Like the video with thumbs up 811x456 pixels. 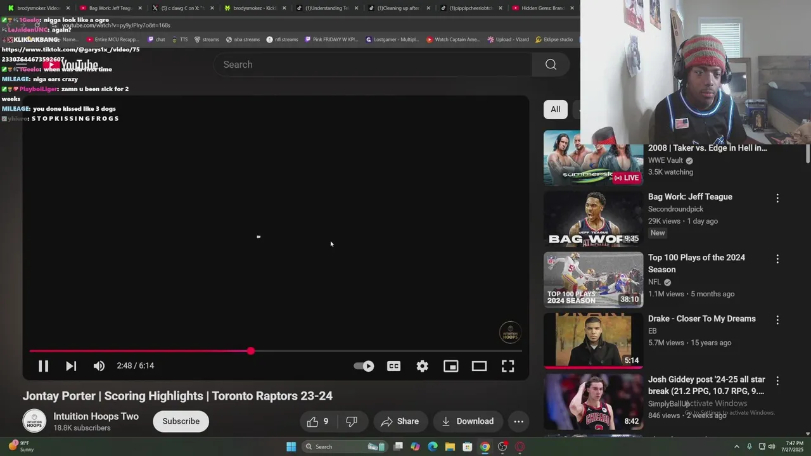318,421
